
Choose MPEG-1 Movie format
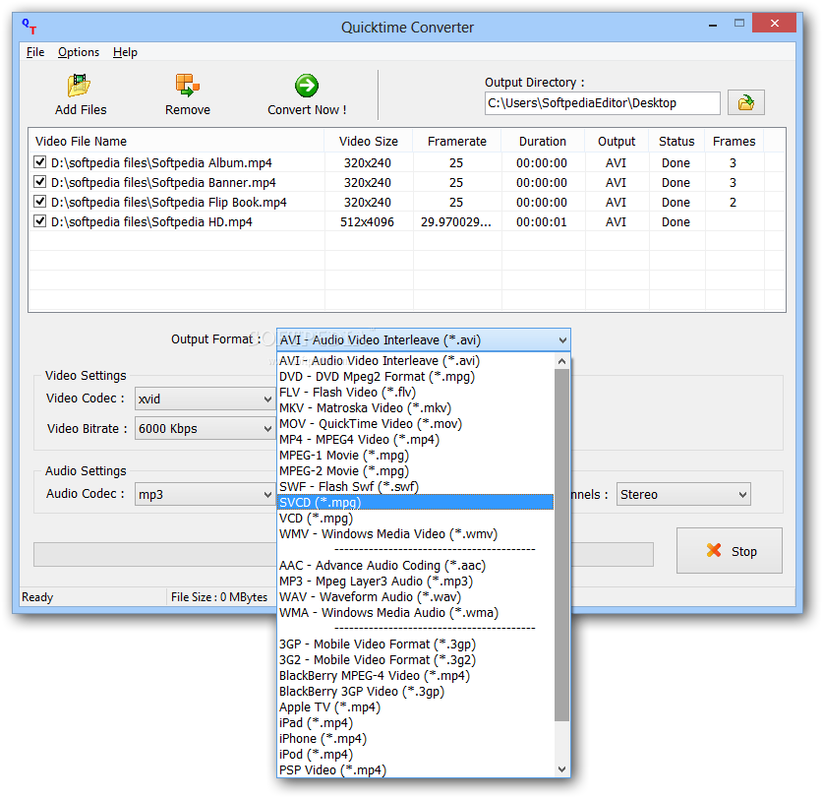416,456
